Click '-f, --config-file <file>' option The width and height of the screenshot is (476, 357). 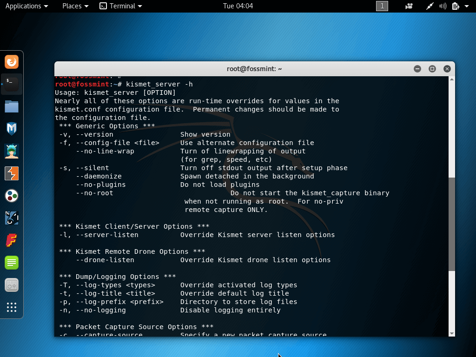click(109, 143)
